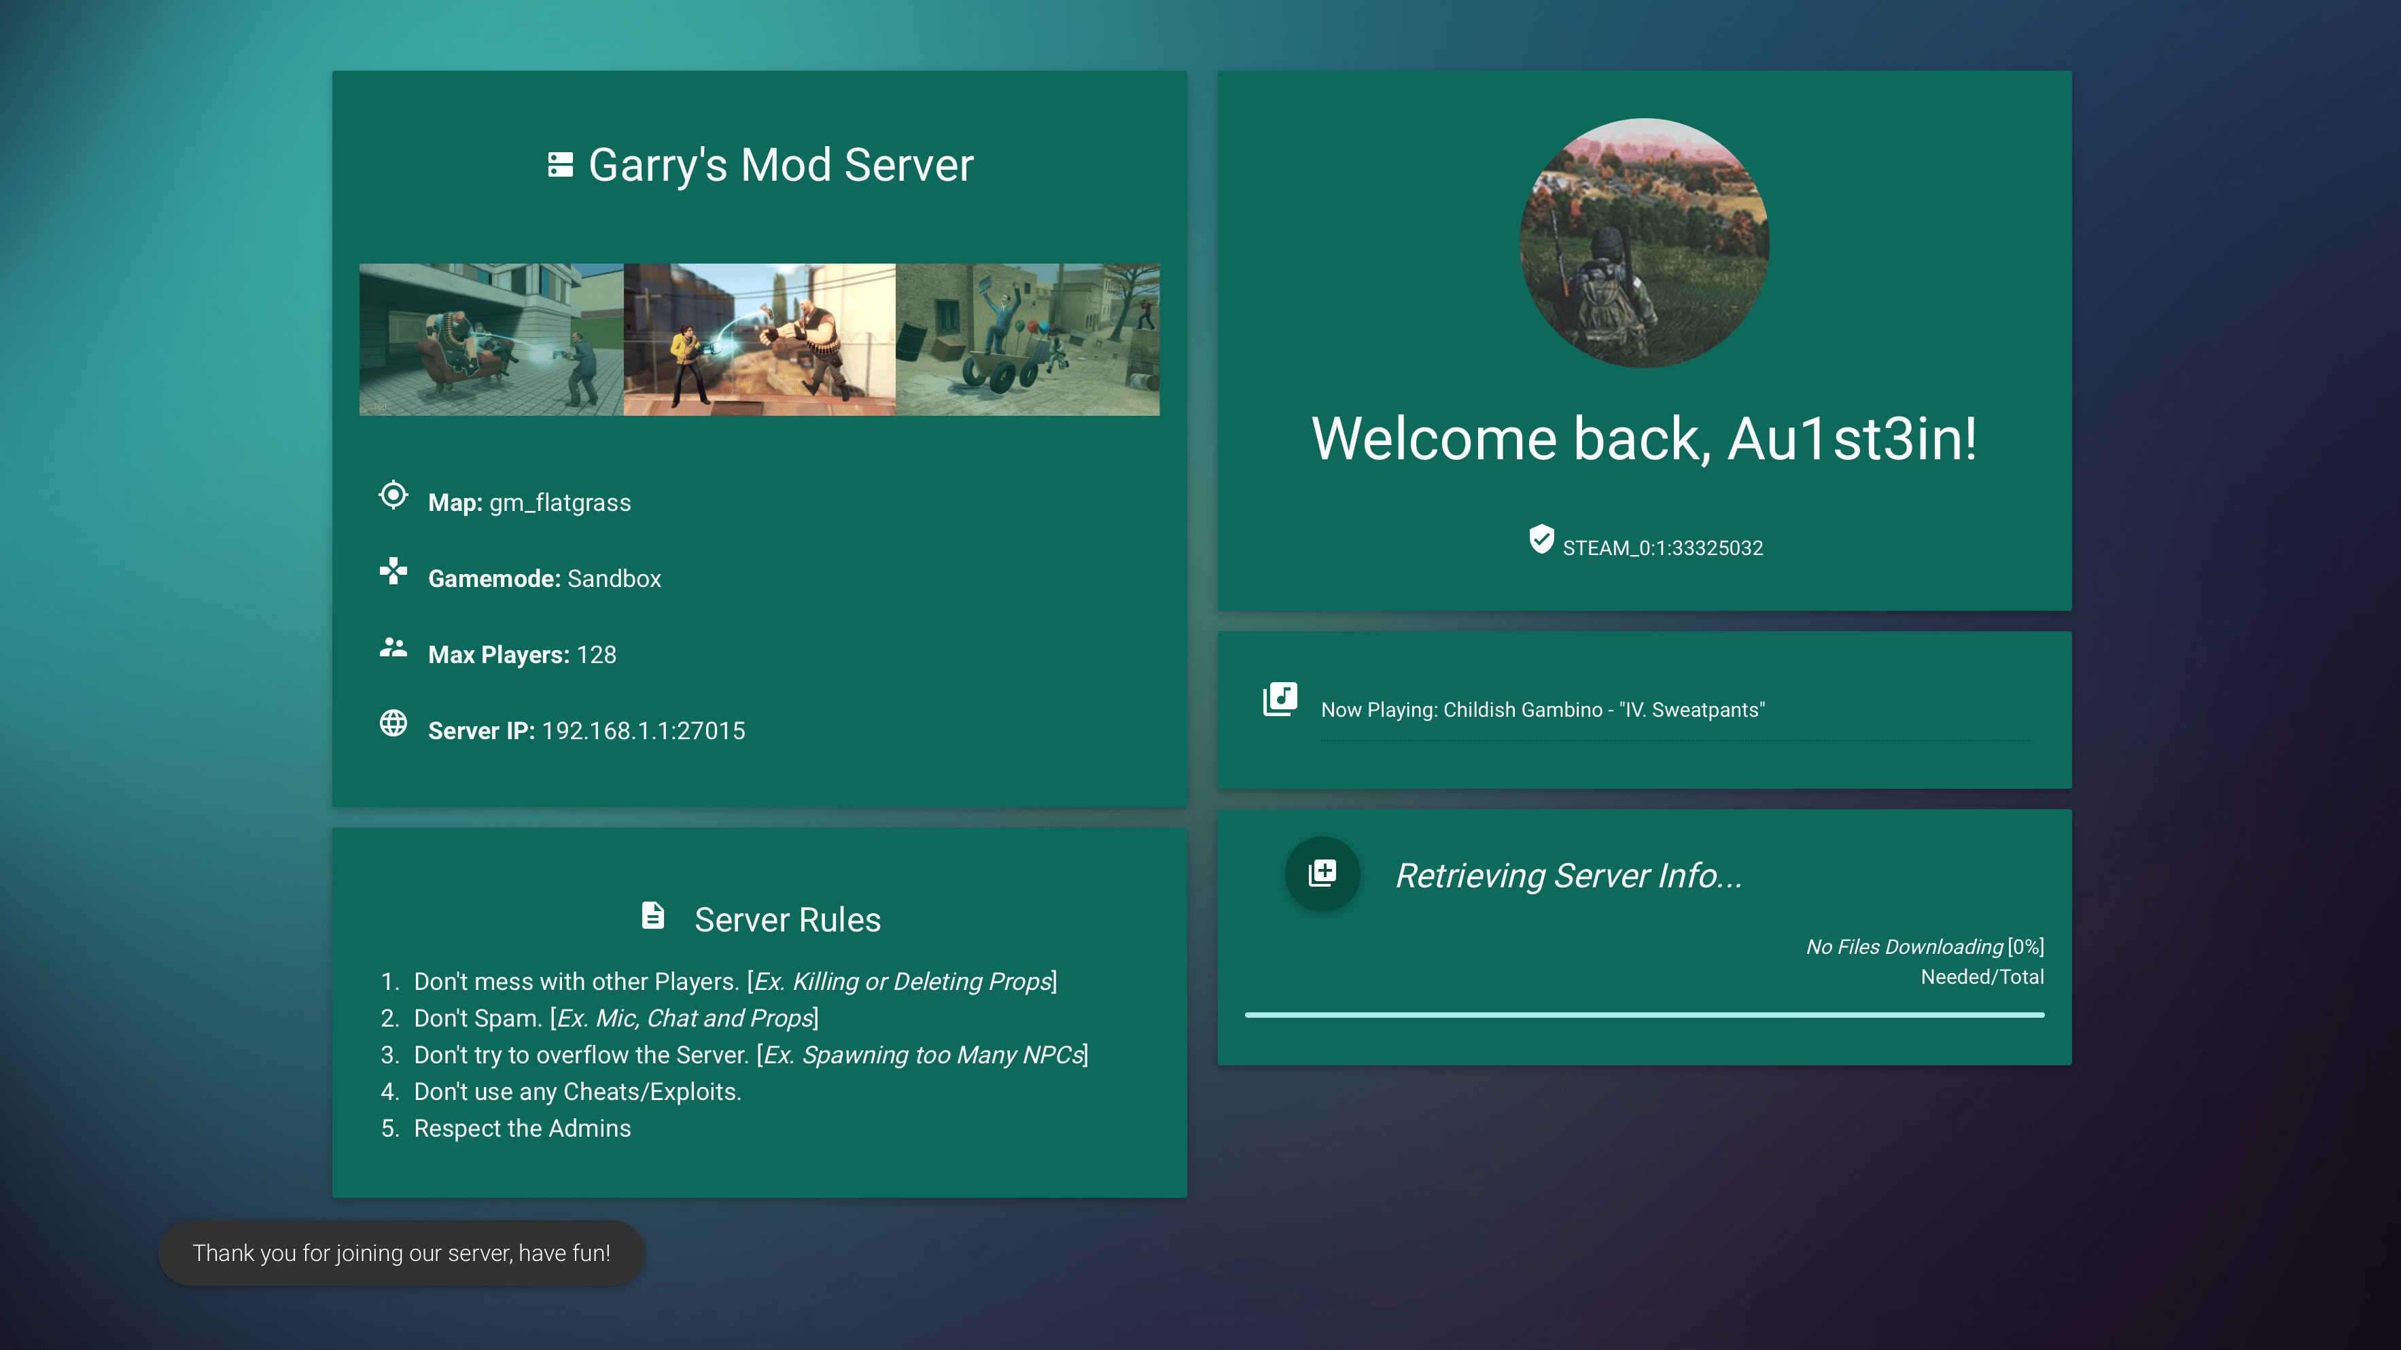Image resolution: width=2401 pixels, height=1350 pixels.
Task: Click the Map location target icon
Action: pos(393,495)
